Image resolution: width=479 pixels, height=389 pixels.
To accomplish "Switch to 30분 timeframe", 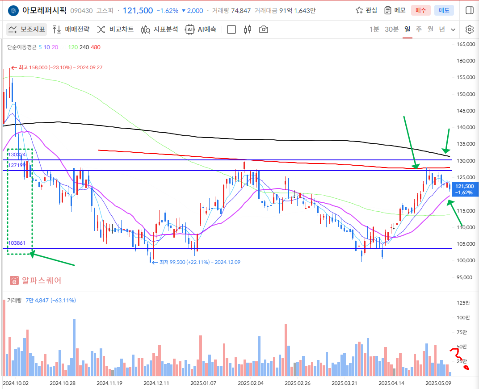I will coord(391,29).
